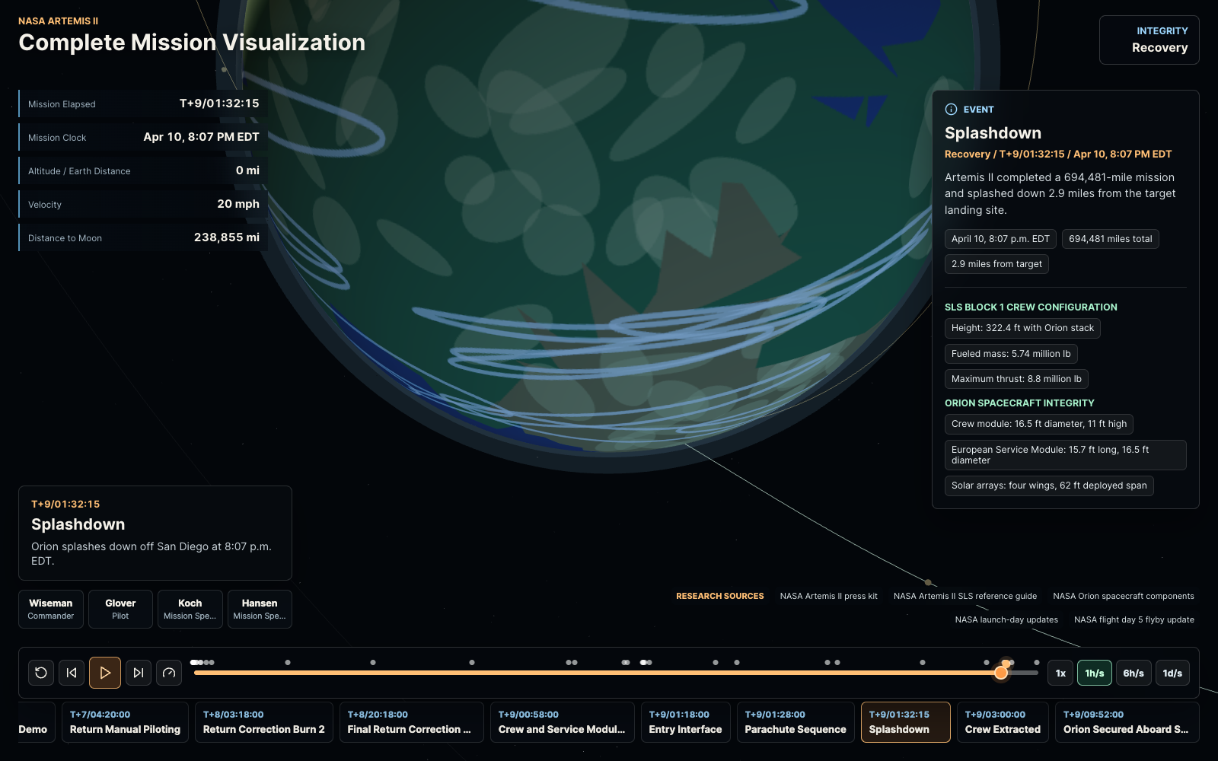Open the NASA launch-day updates link
Image resolution: width=1218 pixels, height=761 pixels.
click(1006, 620)
